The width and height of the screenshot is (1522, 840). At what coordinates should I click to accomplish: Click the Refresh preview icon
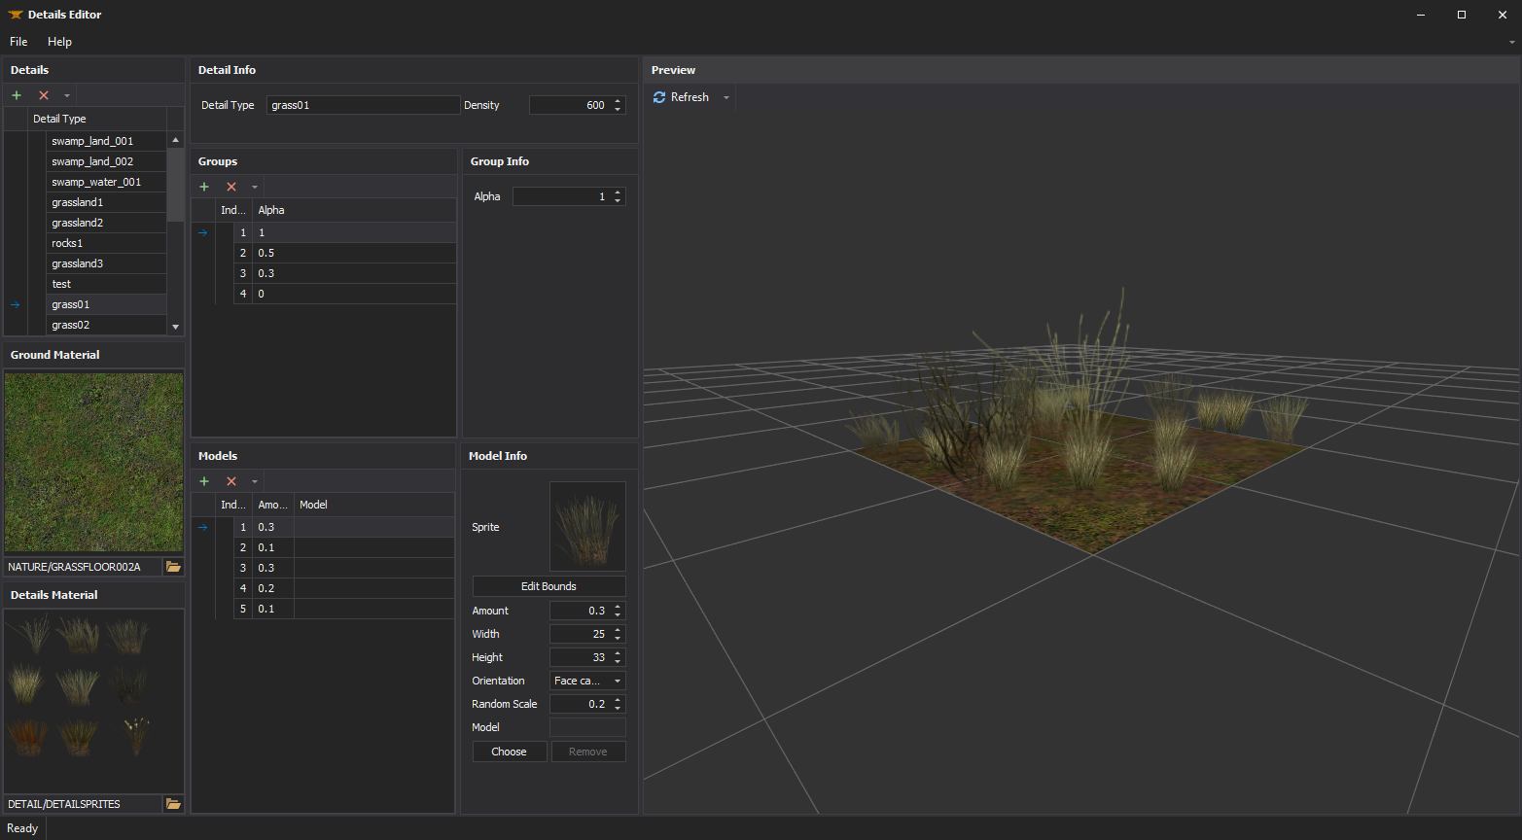click(659, 97)
